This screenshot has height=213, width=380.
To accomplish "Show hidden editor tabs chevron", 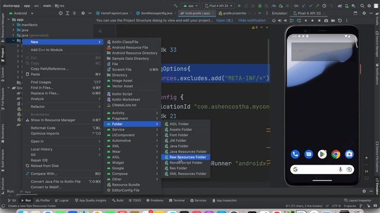I will tap(259, 13).
